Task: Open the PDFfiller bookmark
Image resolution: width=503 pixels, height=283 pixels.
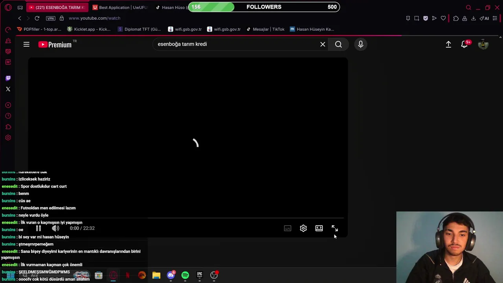Action: 39,29
